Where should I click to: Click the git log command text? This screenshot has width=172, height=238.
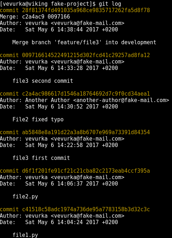pos(110,4)
